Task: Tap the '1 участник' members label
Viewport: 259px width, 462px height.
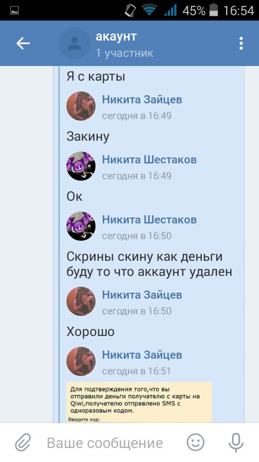Action: [124, 53]
